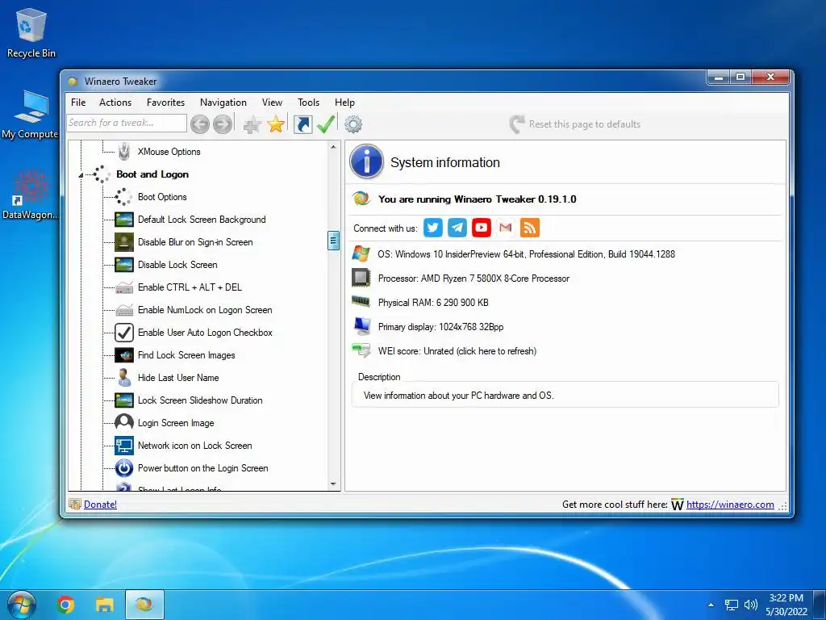The width and height of the screenshot is (826, 620).
Task: Select Lock Screen Slideshow Duration item
Action: click(x=200, y=400)
